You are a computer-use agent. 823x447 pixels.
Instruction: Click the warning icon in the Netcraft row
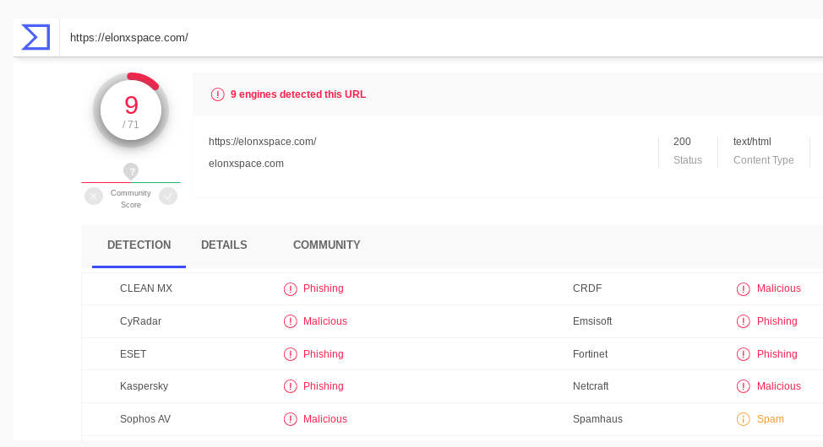coord(744,387)
